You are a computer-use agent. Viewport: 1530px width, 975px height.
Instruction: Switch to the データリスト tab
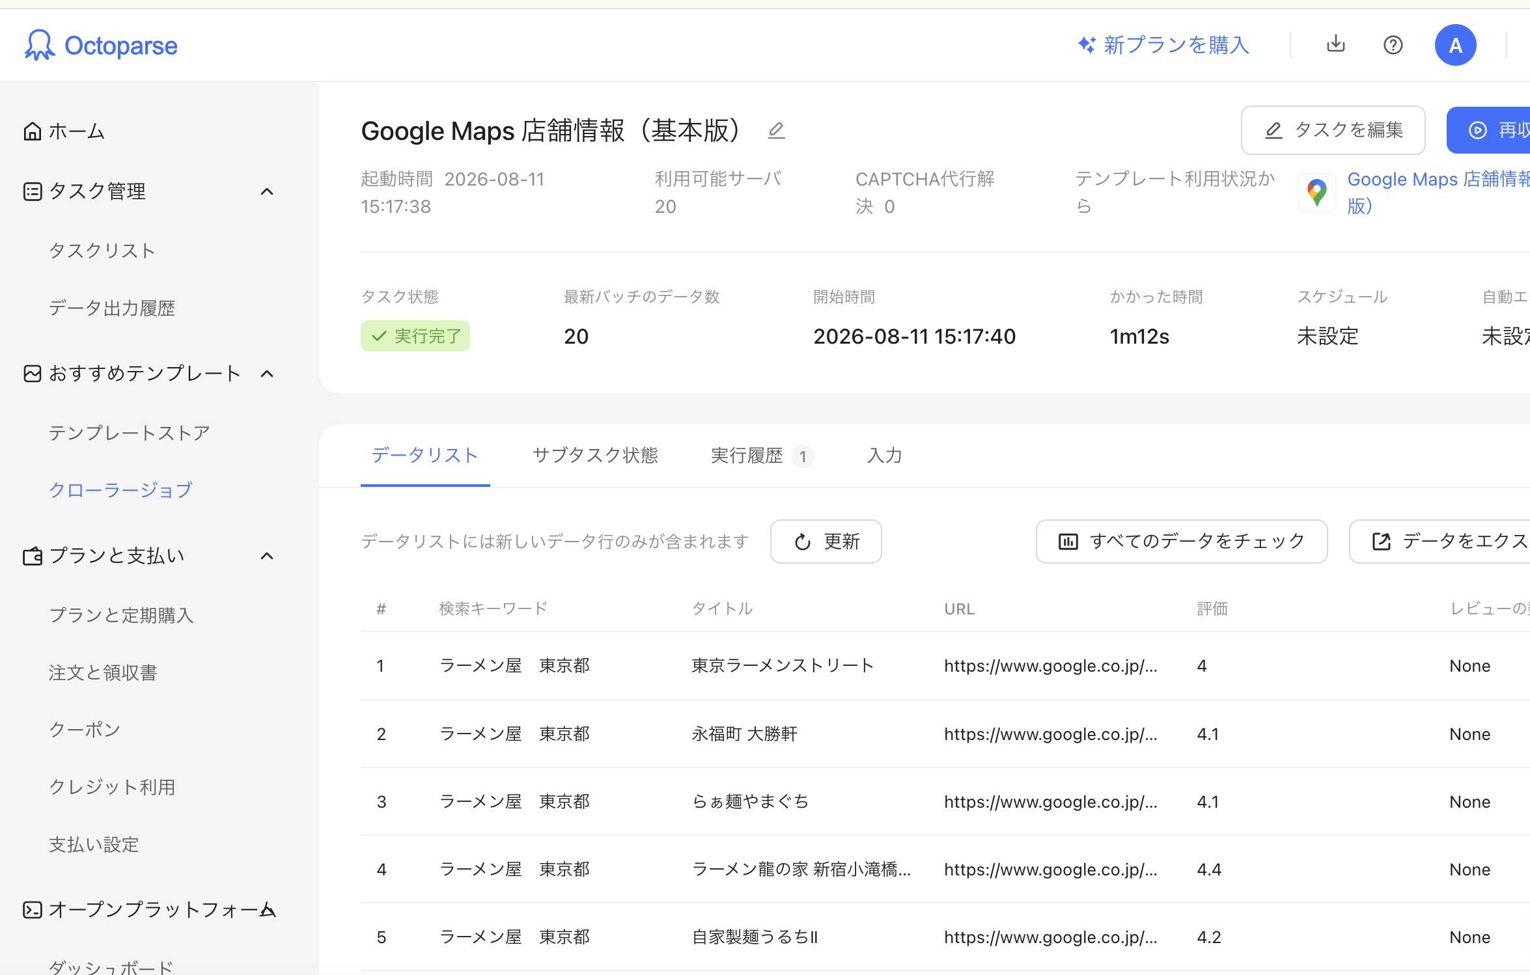(x=425, y=456)
